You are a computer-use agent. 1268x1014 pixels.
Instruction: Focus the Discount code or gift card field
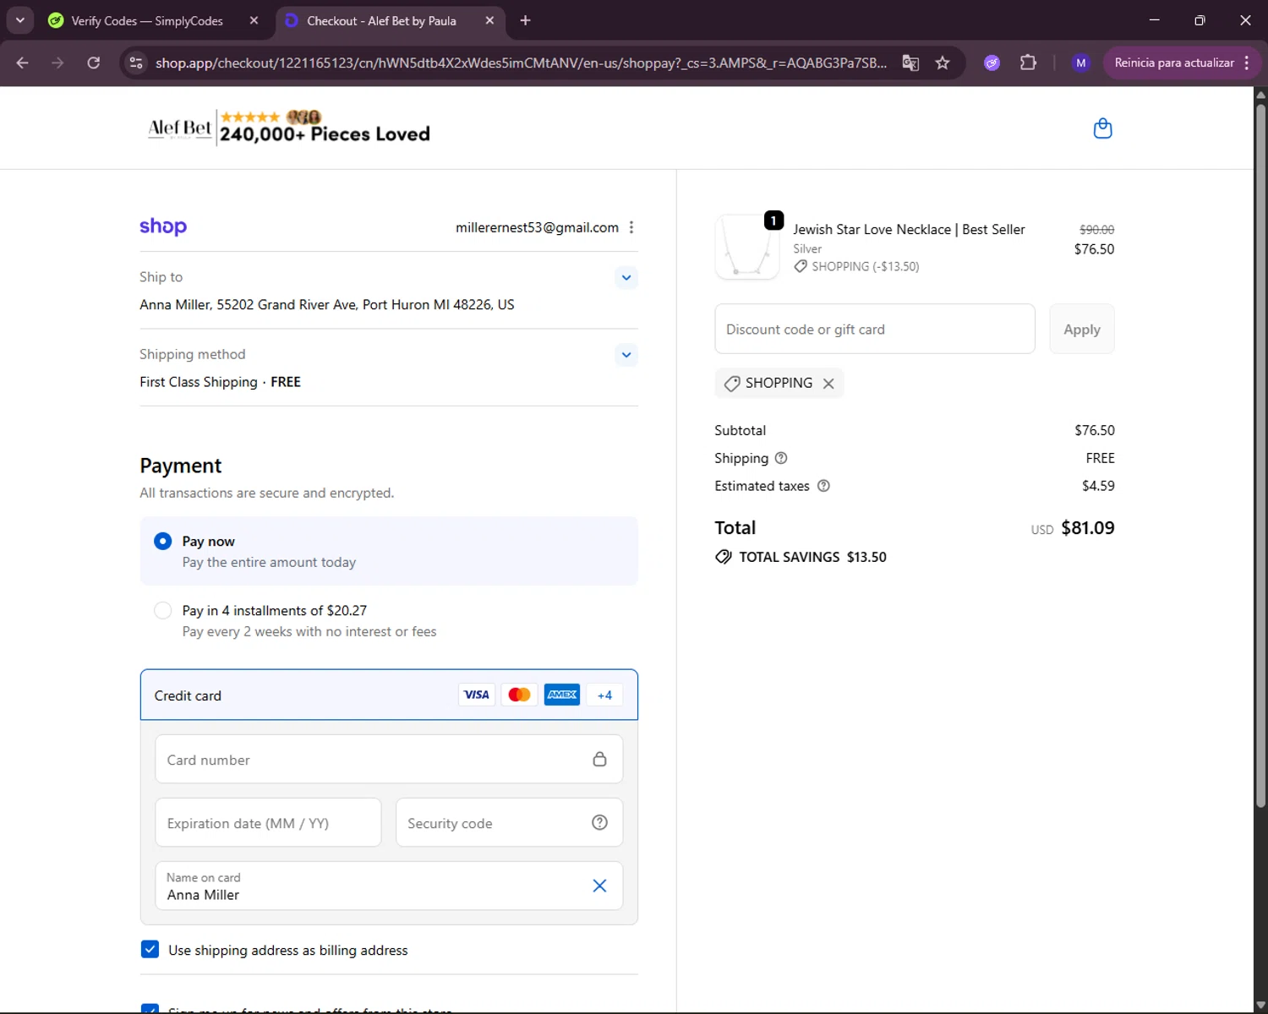click(875, 329)
